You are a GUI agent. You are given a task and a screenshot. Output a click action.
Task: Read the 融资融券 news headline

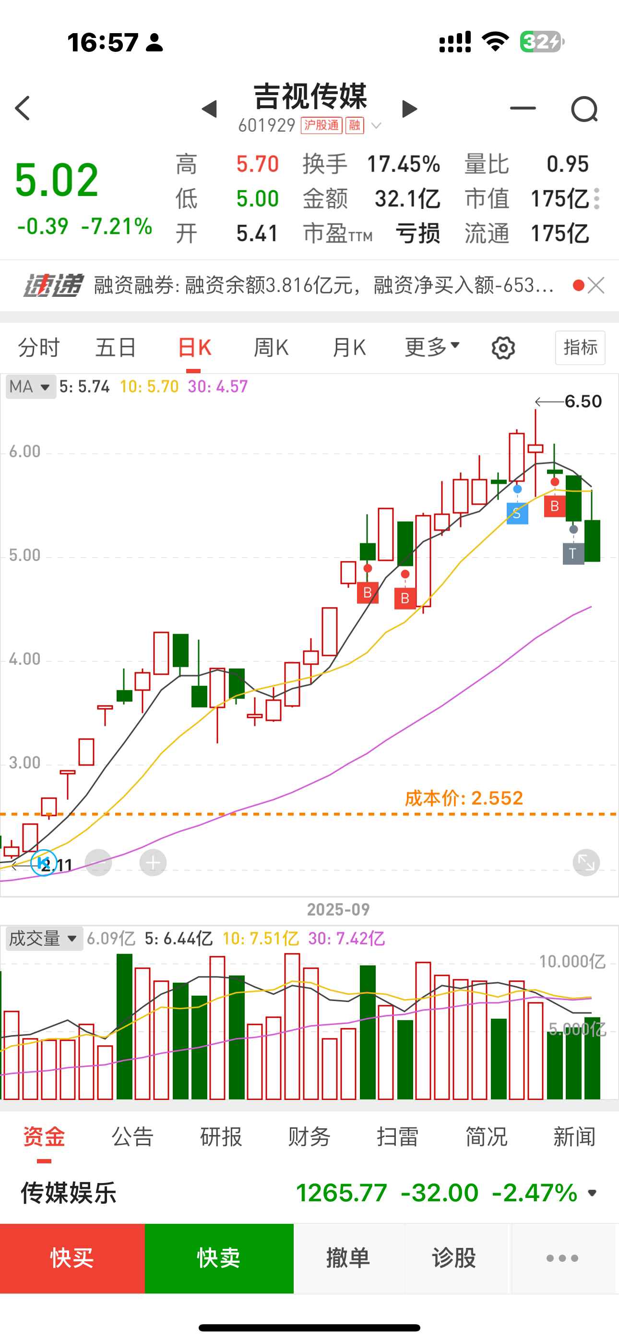[324, 285]
